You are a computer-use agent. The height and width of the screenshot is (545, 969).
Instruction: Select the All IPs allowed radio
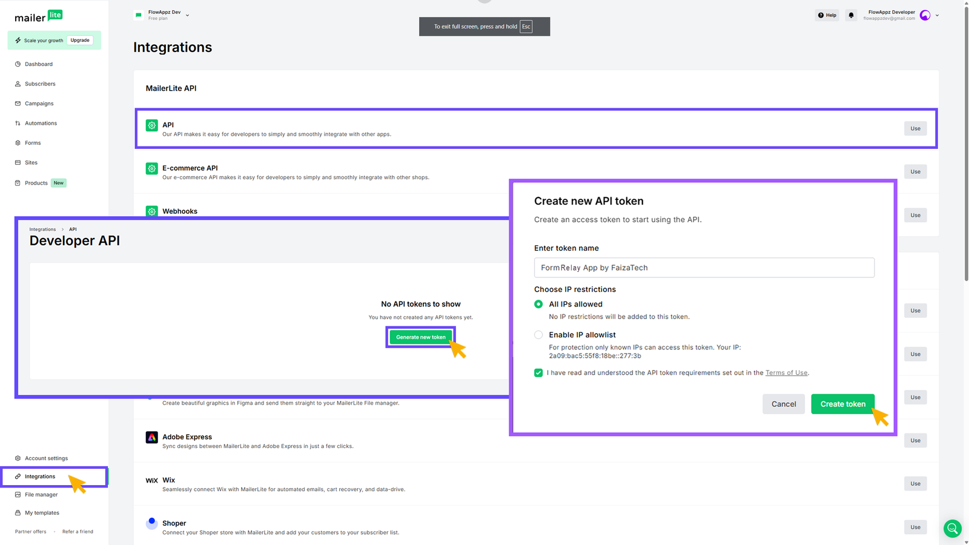coord(538,304)
